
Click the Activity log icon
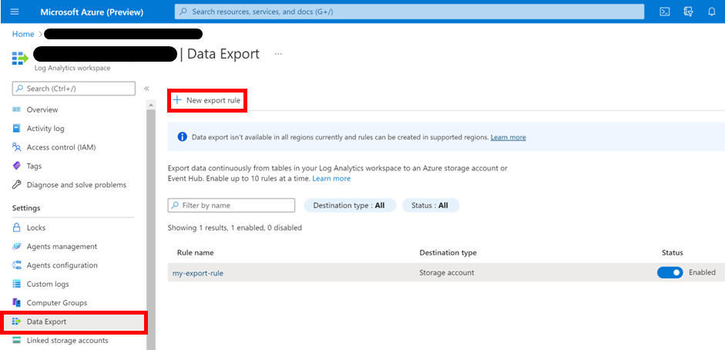pyautogui.click(x=17, y=128)
